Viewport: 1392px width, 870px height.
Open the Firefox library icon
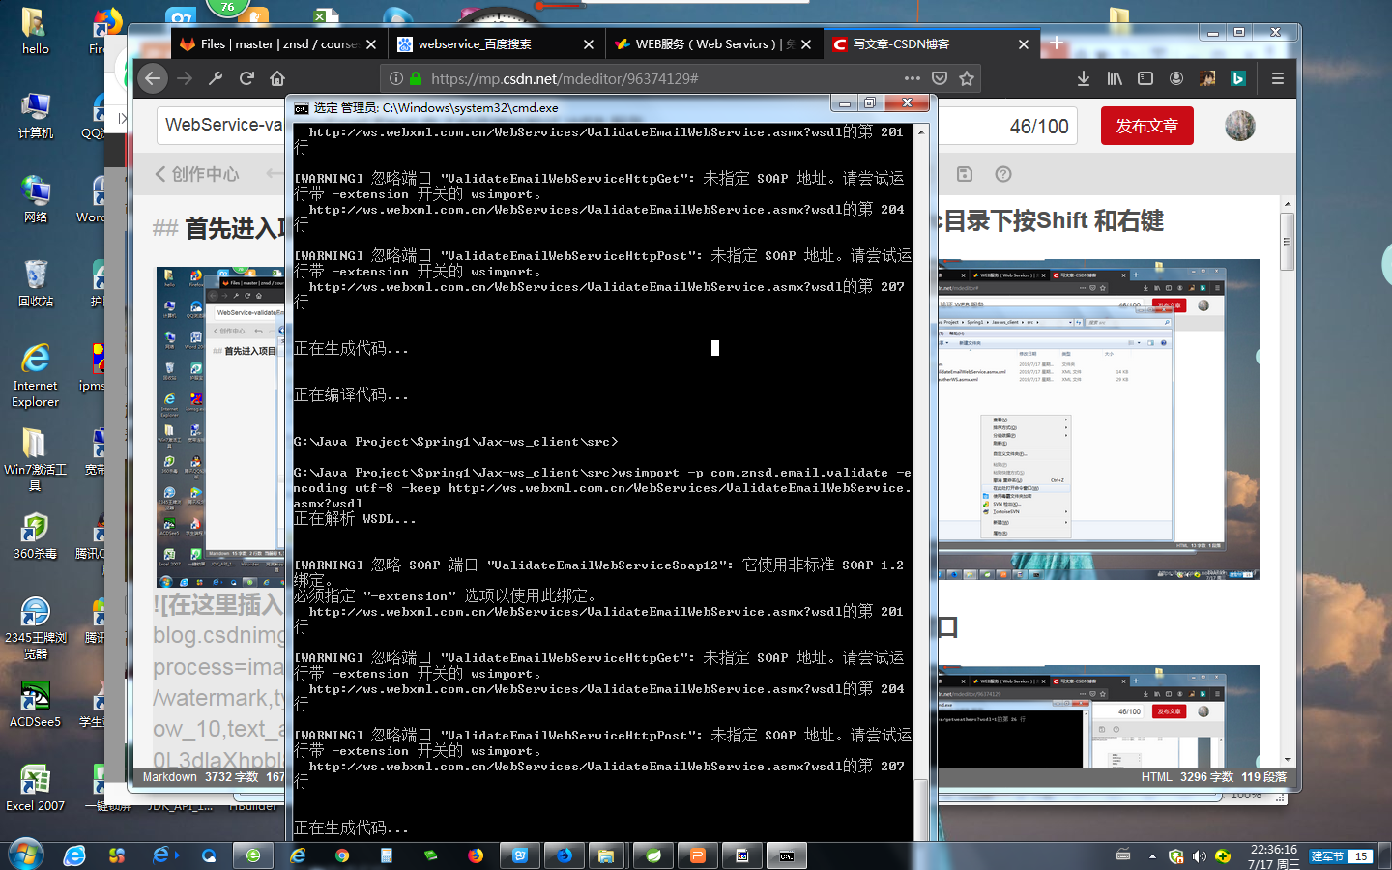pyautogui.click(x=1115, y=78)
